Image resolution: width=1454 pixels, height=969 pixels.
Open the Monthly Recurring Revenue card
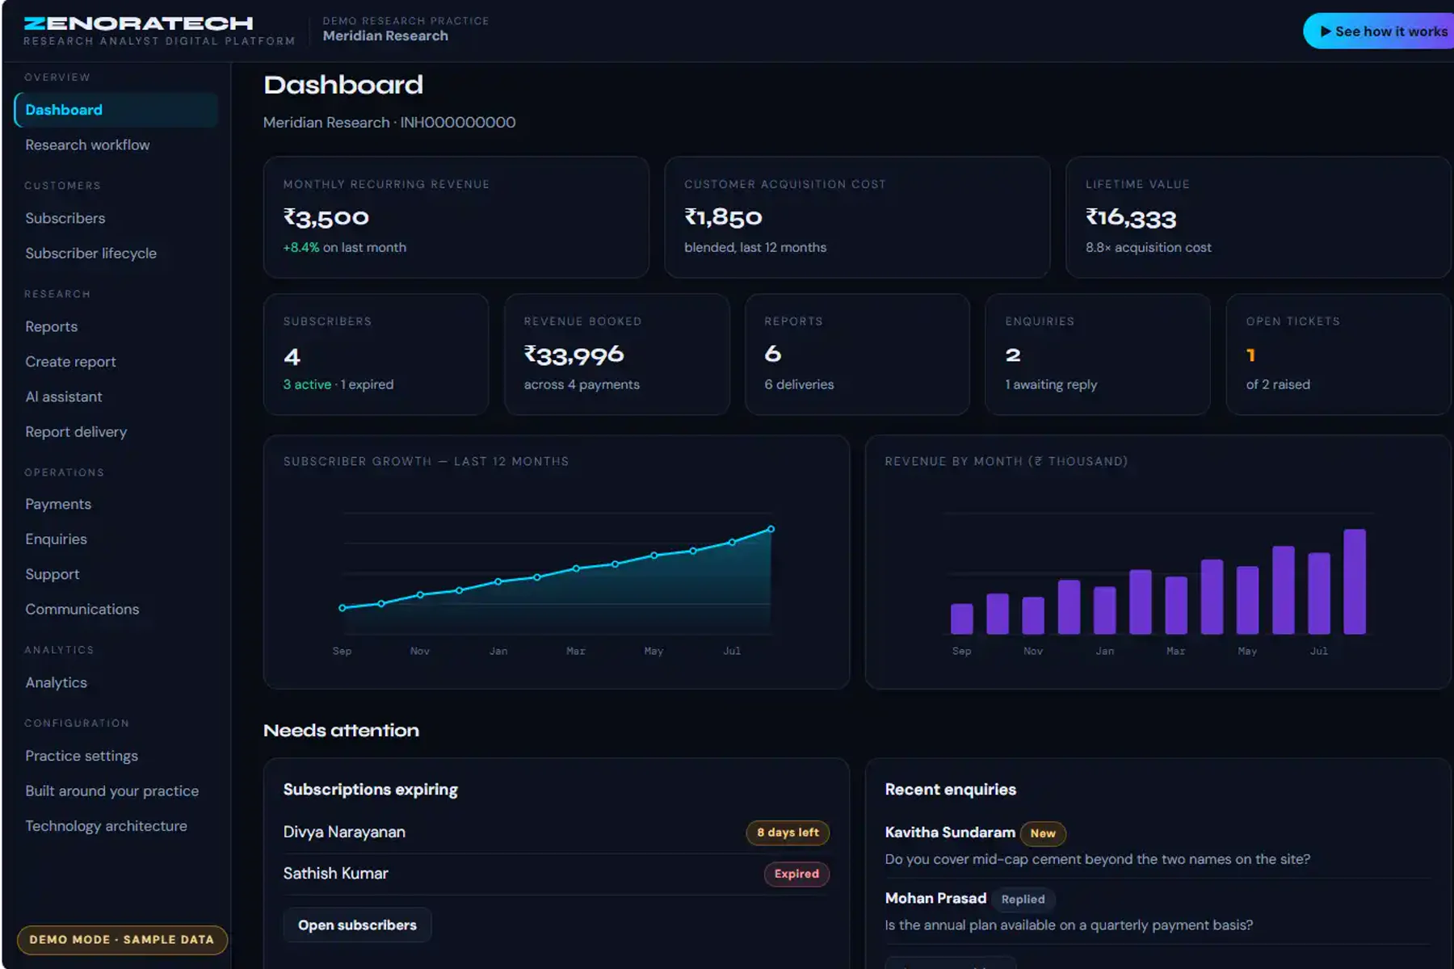coord(456,217)
